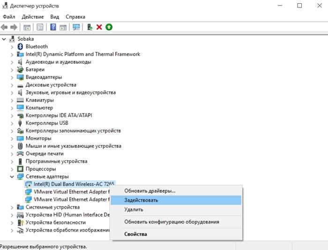The image size is (328, 250).
Task: Select Программные устройства row
Action: coord(57,161)
